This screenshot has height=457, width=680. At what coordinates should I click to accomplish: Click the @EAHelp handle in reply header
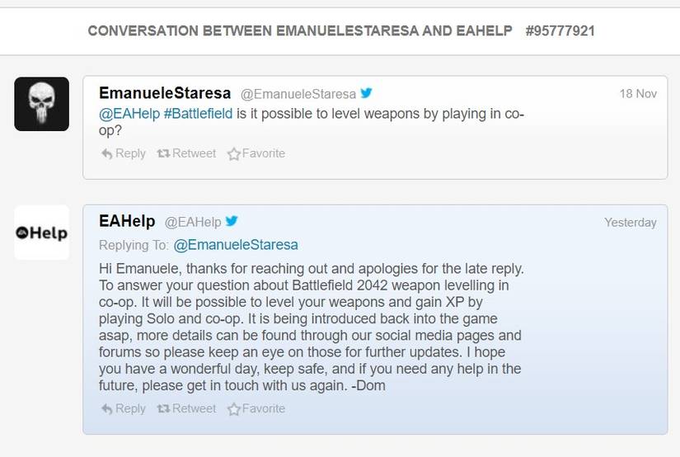point(193,222)
